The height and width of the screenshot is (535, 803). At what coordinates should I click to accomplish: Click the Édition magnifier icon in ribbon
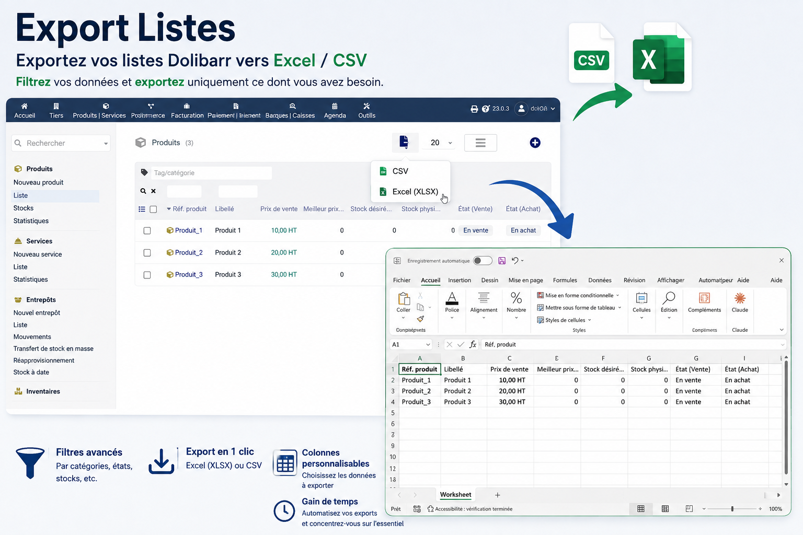[x=669, y=298]
